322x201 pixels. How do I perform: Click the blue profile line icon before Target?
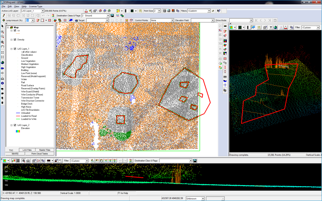tap(71, 20)
